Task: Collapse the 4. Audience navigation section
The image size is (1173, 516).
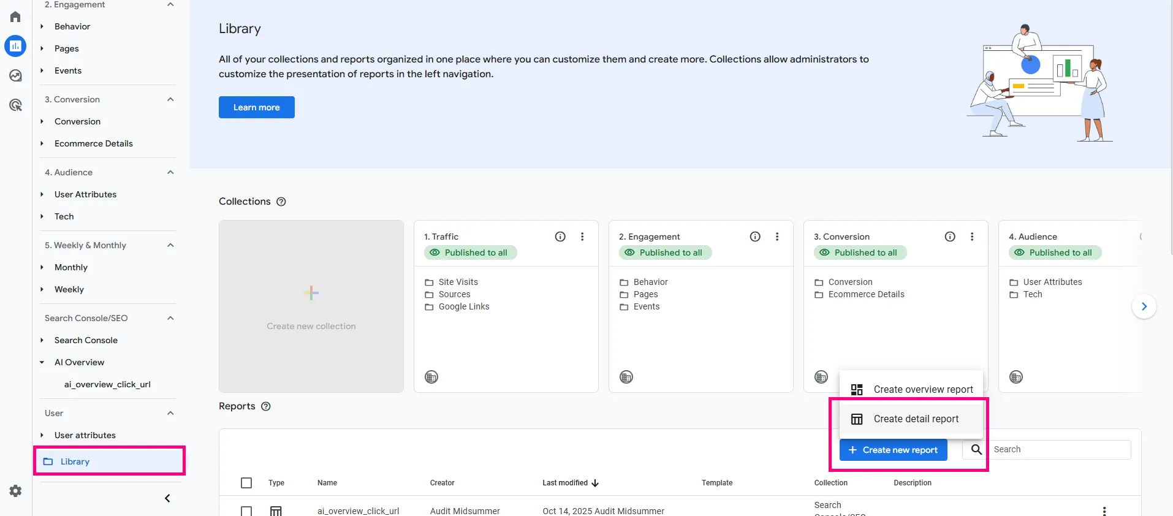Action: [x=170, y=172]
